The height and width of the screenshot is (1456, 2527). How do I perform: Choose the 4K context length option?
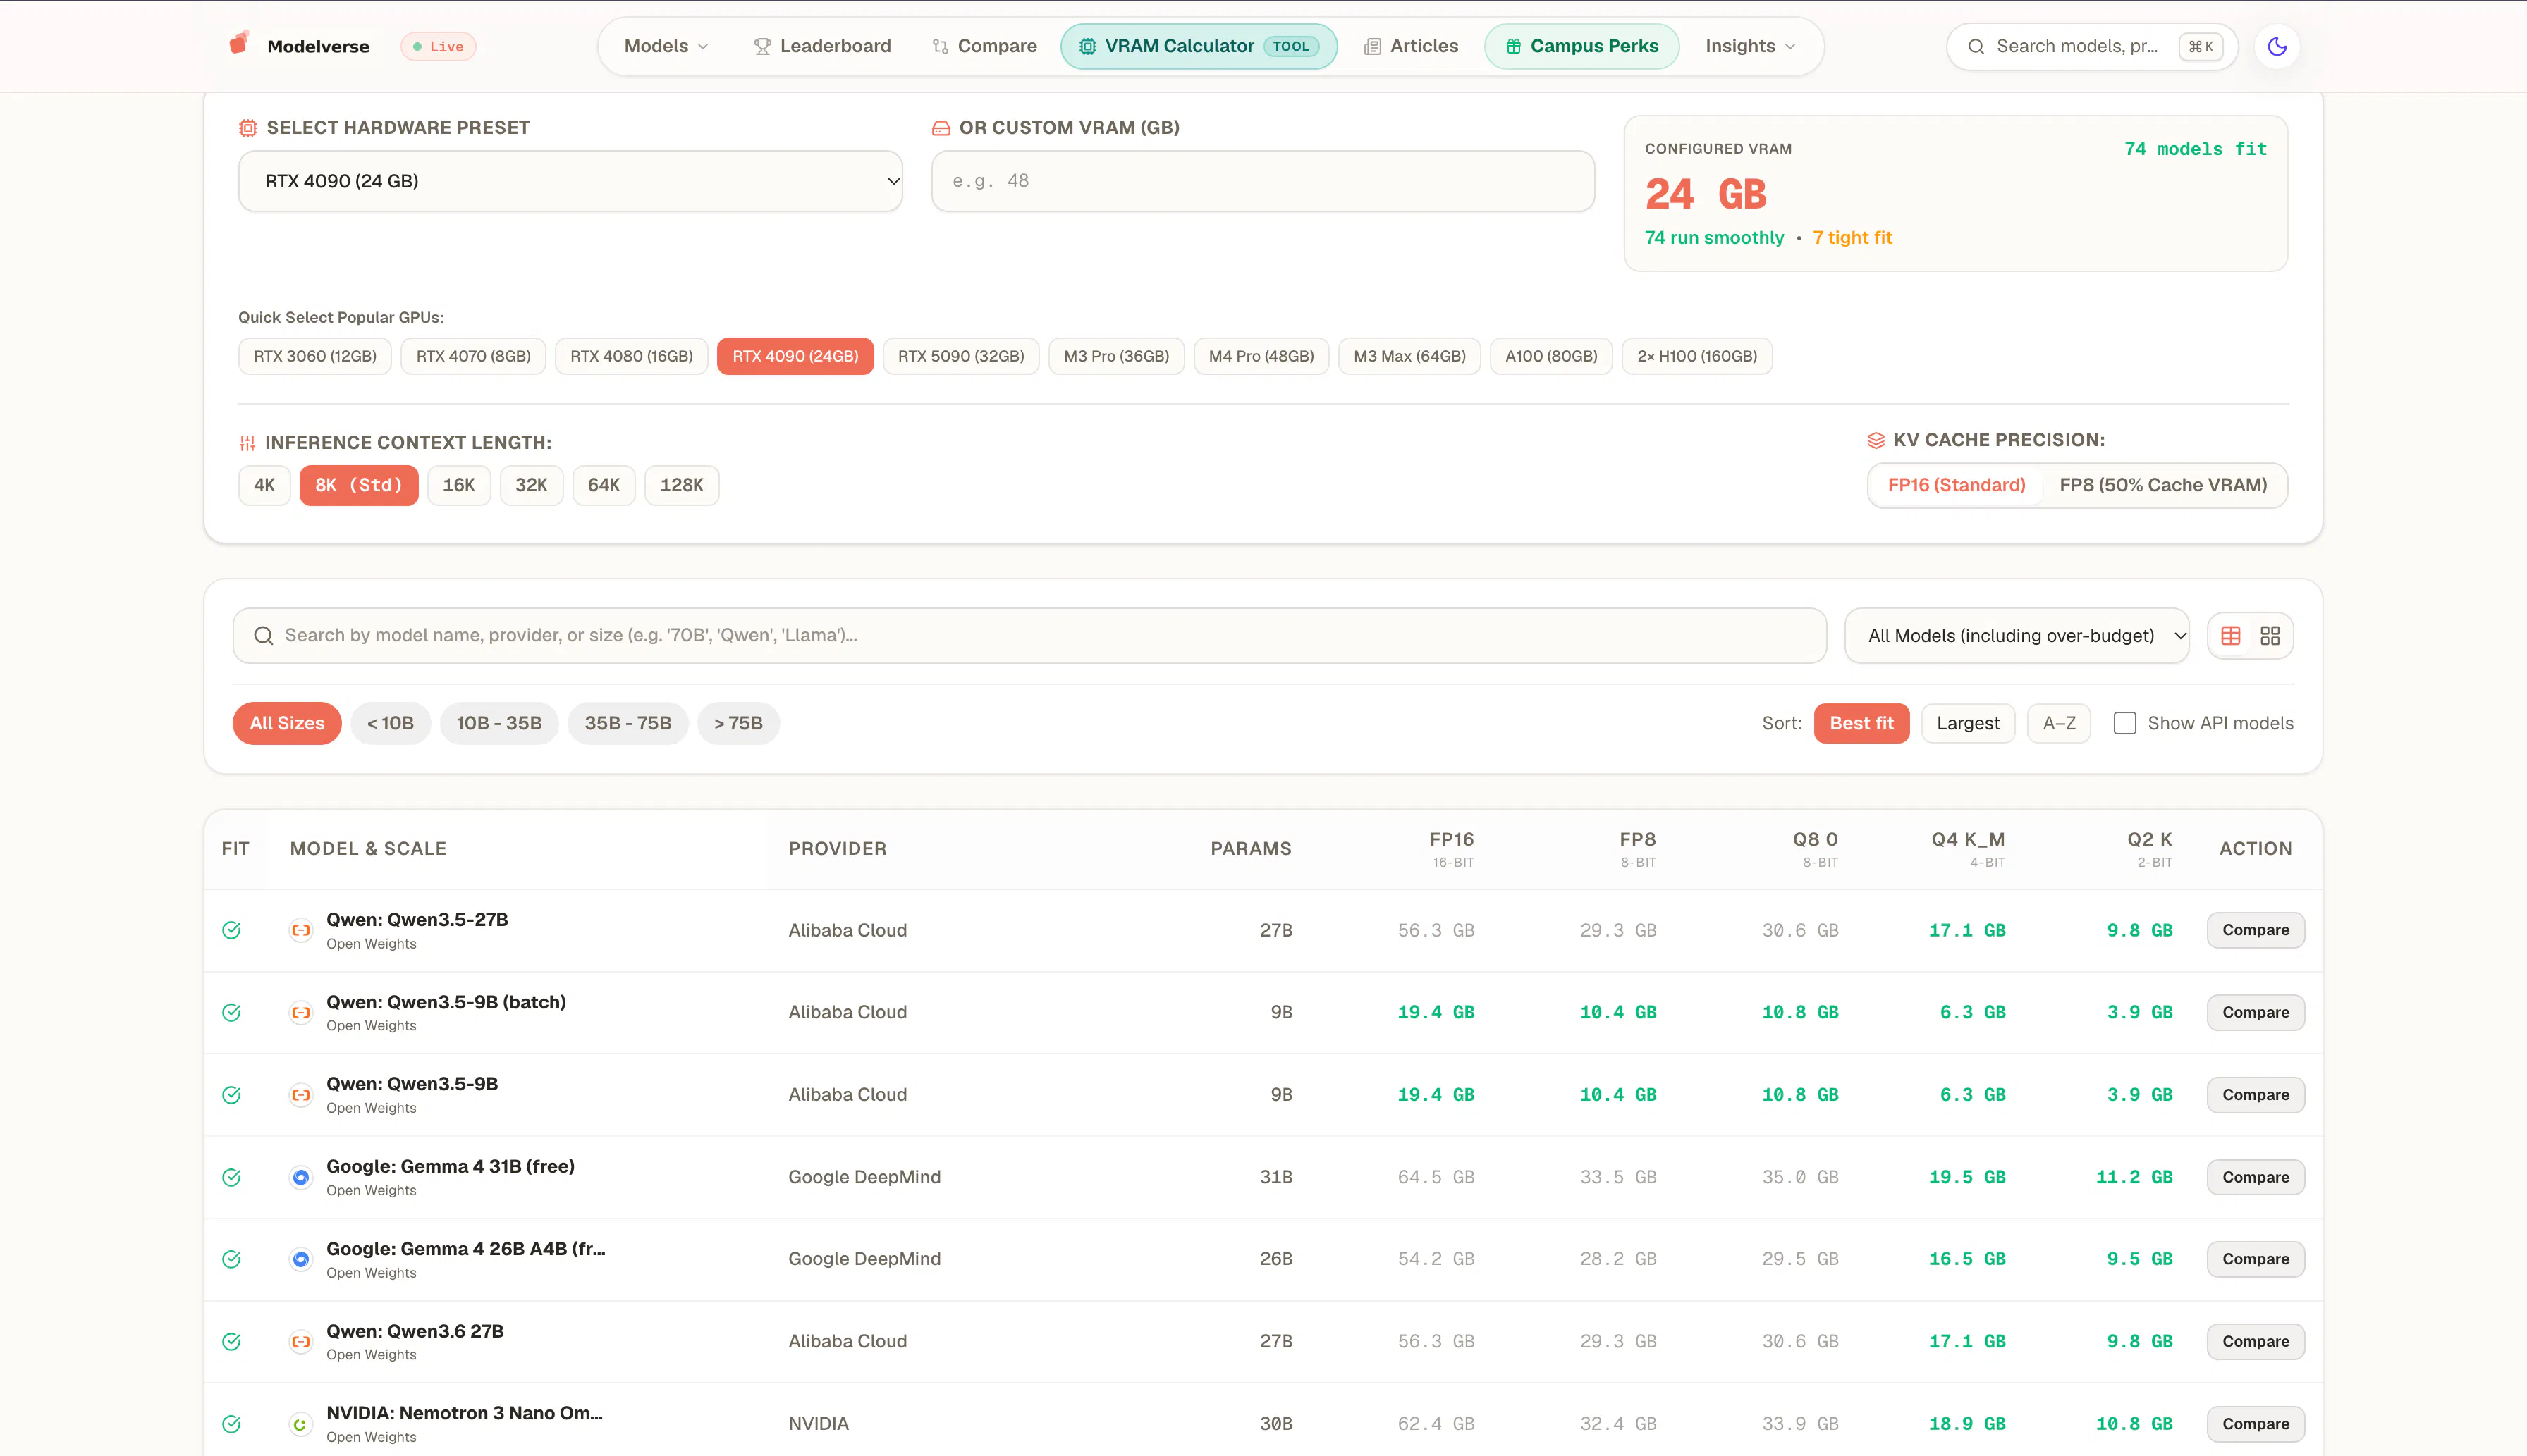pyautogui.click(x=264, y=485)
